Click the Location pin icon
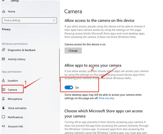The width and height of the screenshot is (163, 134). (3, 80)
